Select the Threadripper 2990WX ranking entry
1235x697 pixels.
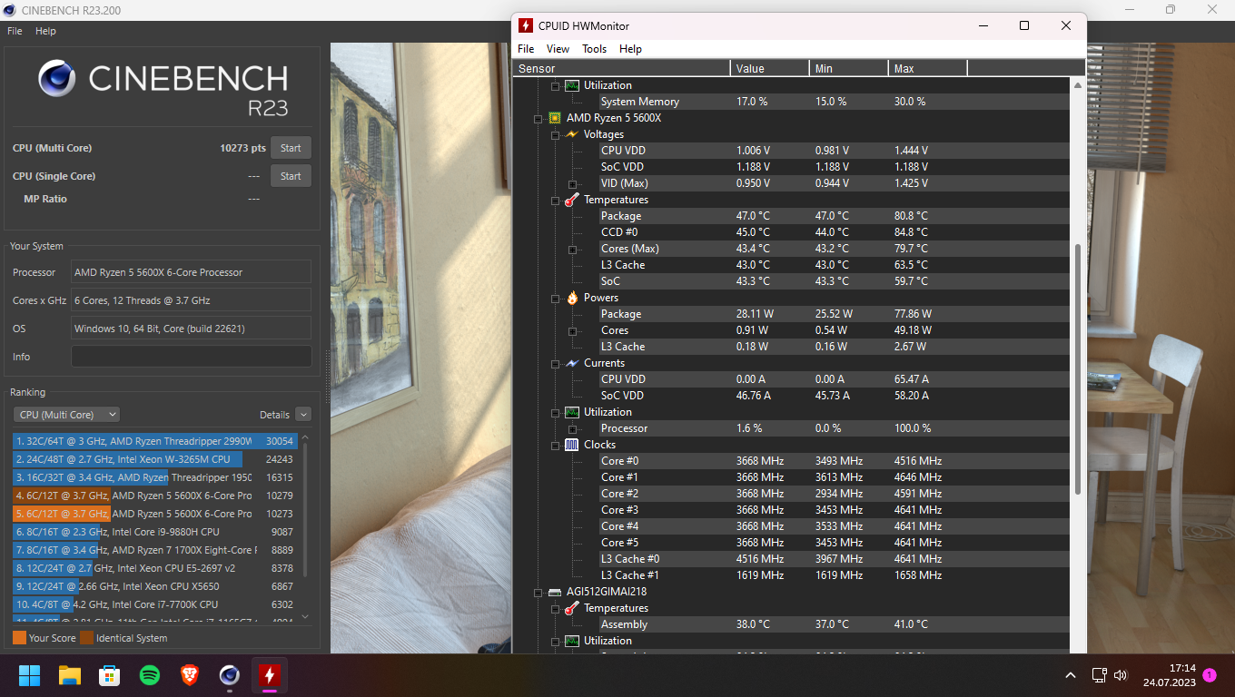click(x=153, y=441)
